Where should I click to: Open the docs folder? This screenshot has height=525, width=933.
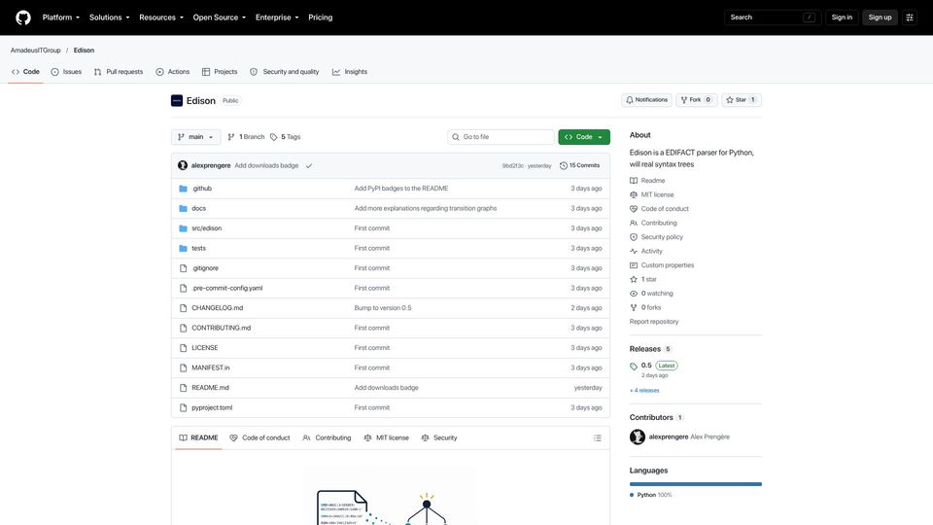[198, 208]
